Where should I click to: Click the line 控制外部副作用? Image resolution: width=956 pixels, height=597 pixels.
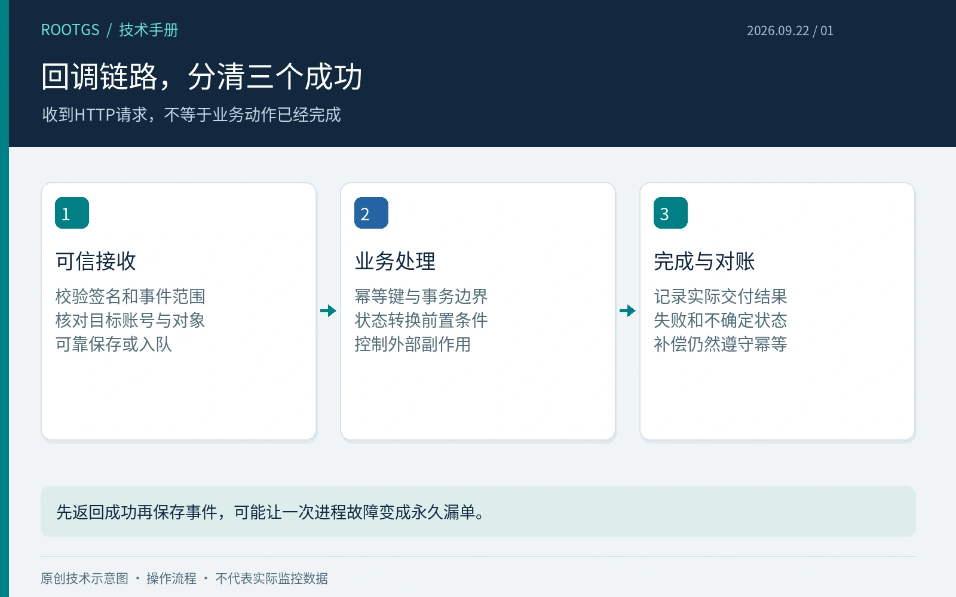[413, 344]
